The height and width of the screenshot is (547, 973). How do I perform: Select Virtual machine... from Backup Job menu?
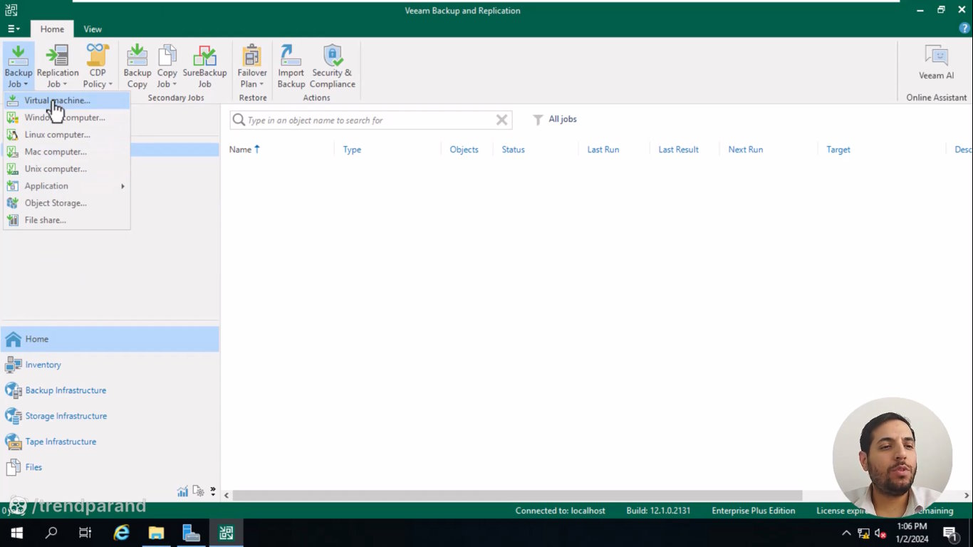tap(66, 100)
